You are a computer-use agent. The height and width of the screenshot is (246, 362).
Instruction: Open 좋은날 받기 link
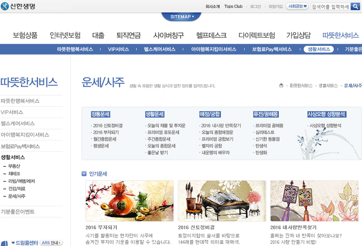(x=157, y=152)
